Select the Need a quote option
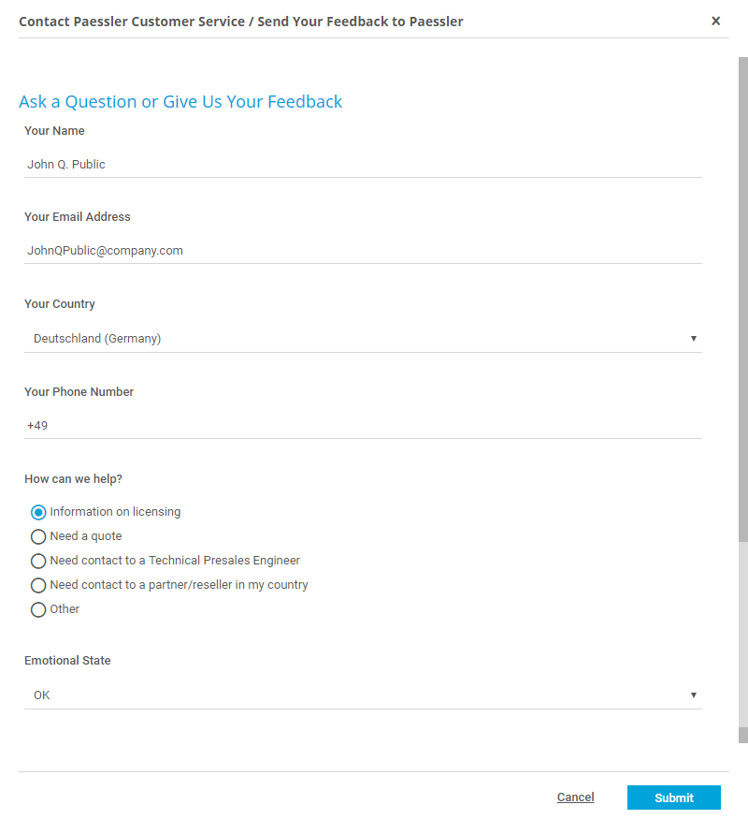The width and height of the screenshot is (748, 819). pos(38,536)
